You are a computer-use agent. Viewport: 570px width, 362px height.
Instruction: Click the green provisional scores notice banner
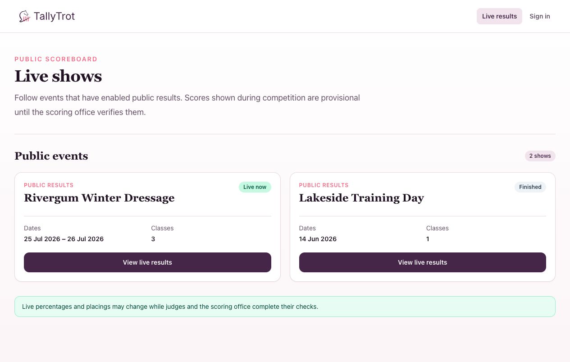pos(285,307)
